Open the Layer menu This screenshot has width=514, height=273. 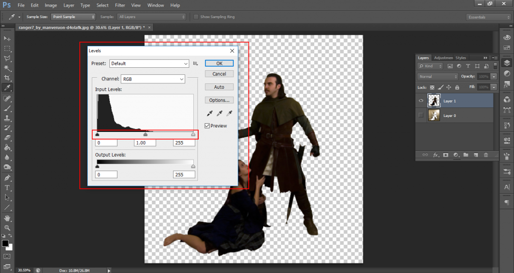point(68,5)
